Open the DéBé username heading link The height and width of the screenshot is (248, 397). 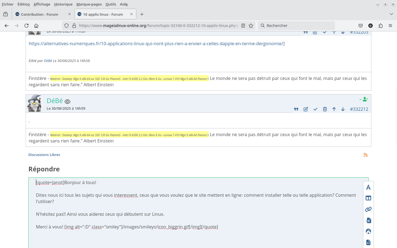point(55,101)
